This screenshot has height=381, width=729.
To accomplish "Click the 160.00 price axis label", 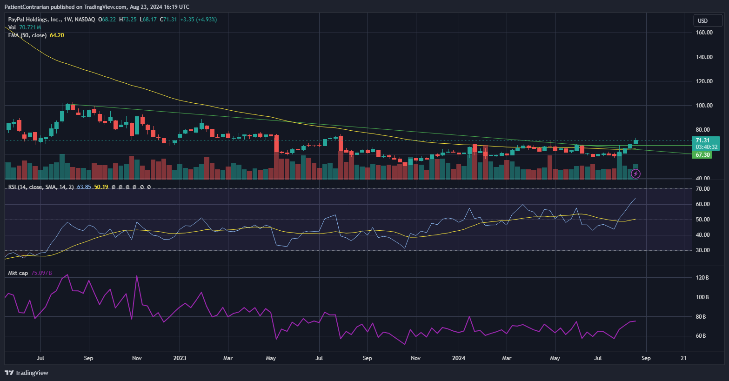I will coord(704,33).
